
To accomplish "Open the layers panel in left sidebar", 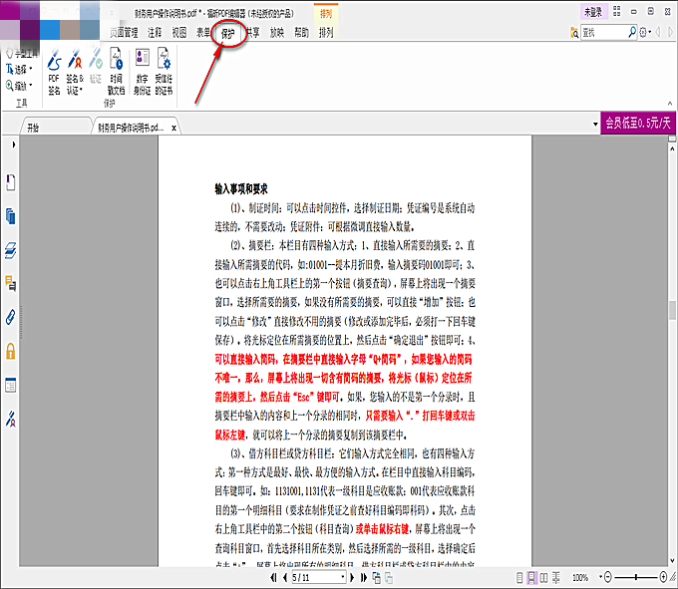I will 11,249.
